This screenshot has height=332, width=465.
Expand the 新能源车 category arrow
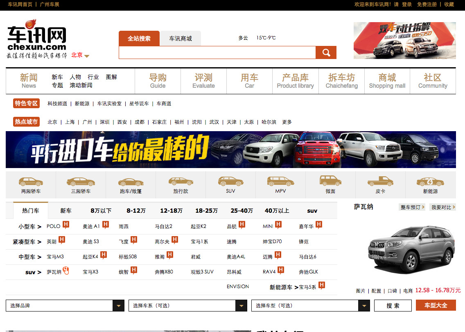(x=296, y=287)
